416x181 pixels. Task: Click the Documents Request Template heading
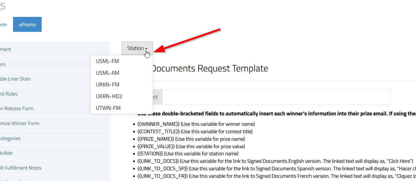[x=210, y=69]
